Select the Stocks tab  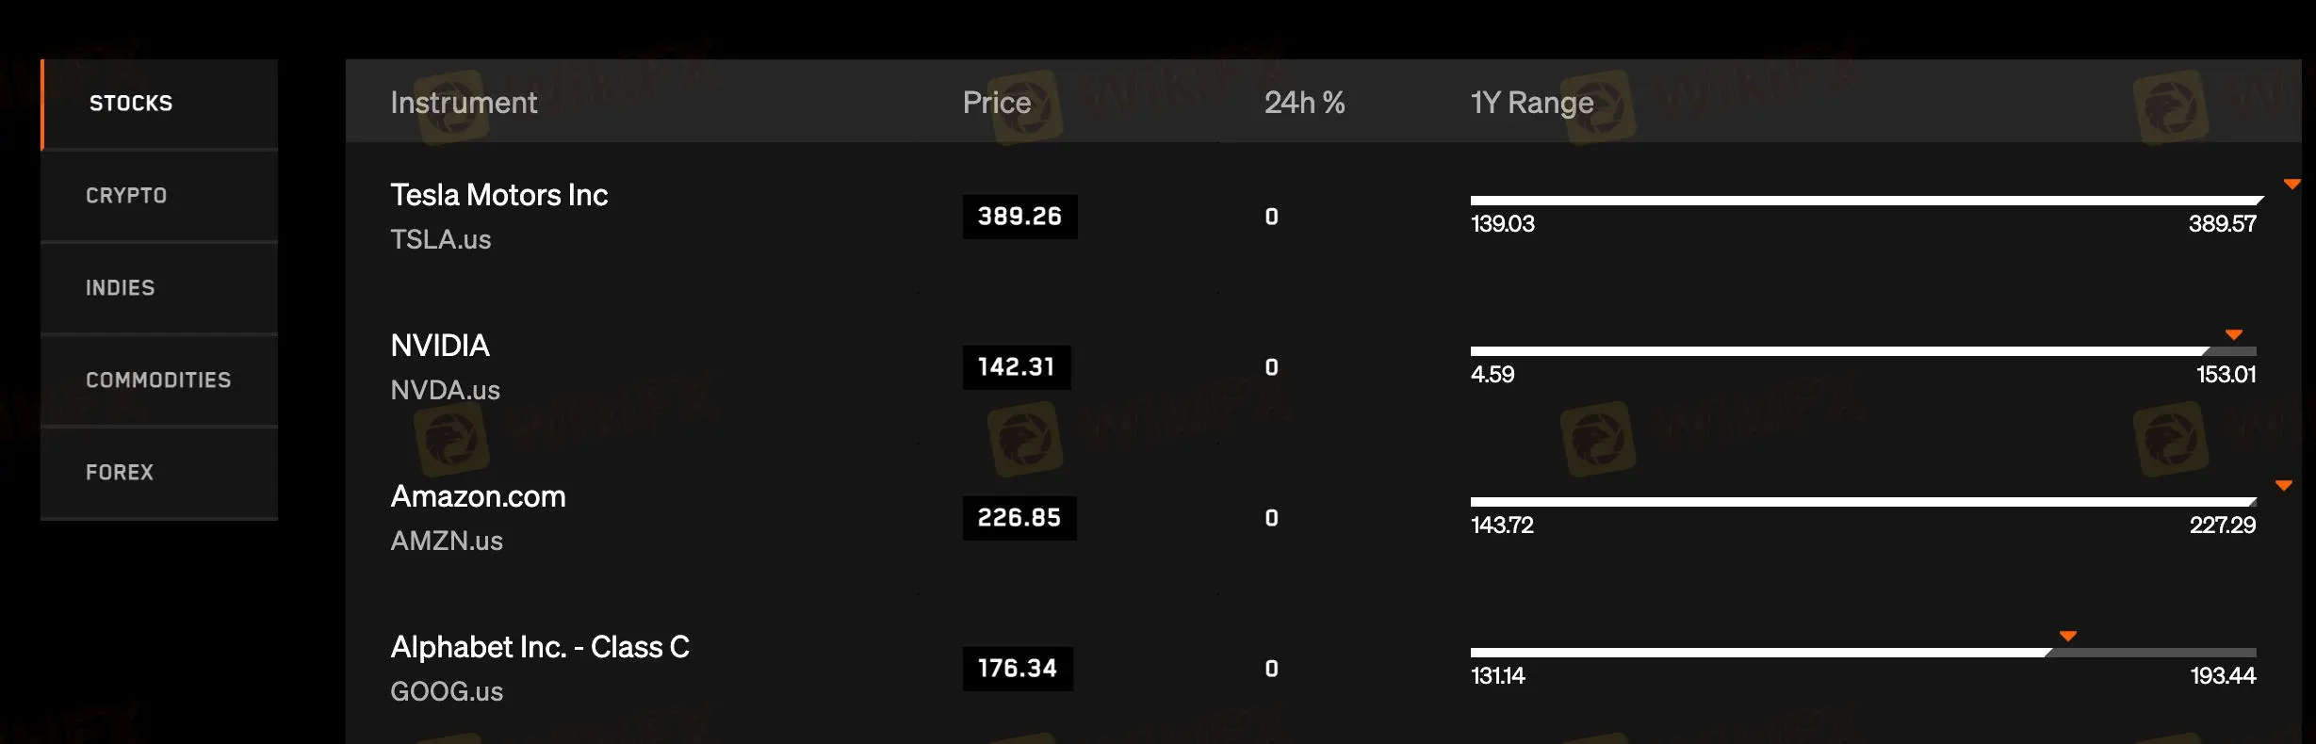click(131, 104)
